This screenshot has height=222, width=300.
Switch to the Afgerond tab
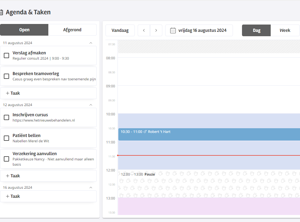click(72, 30)
